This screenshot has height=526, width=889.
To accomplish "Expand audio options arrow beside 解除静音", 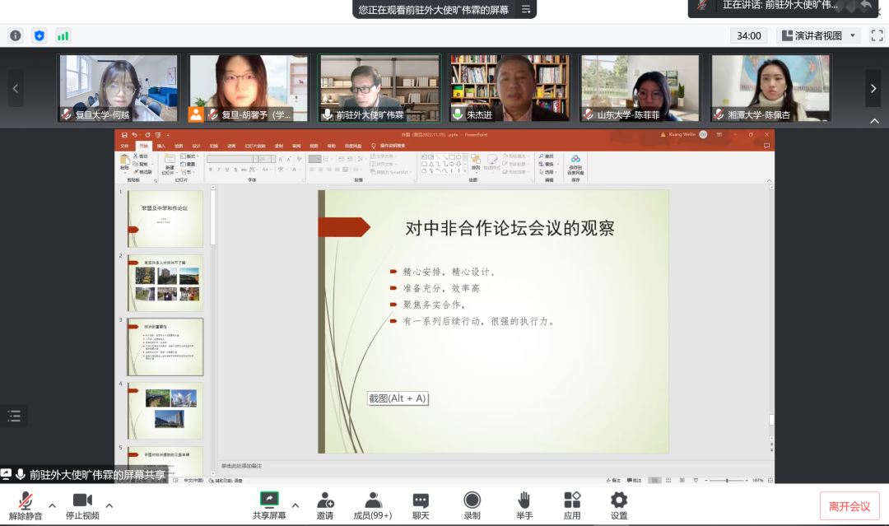I will tap(52, 505).
